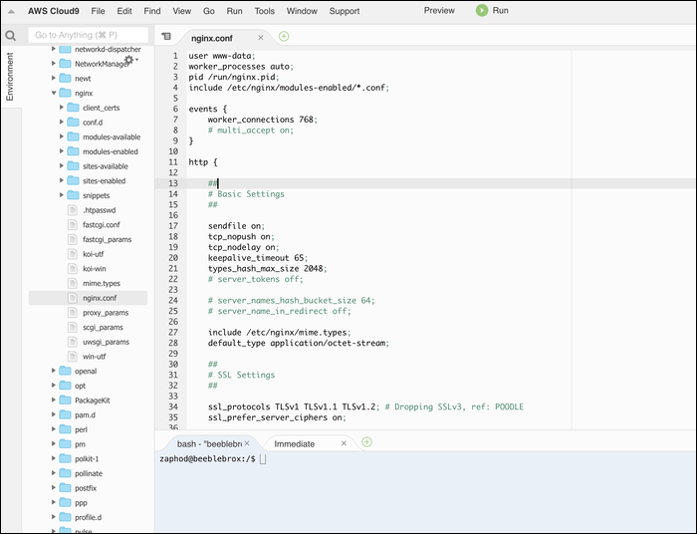Click the opt folder icon
The height and width of the screenshot is (534, 697).
(x=66, y=386)
